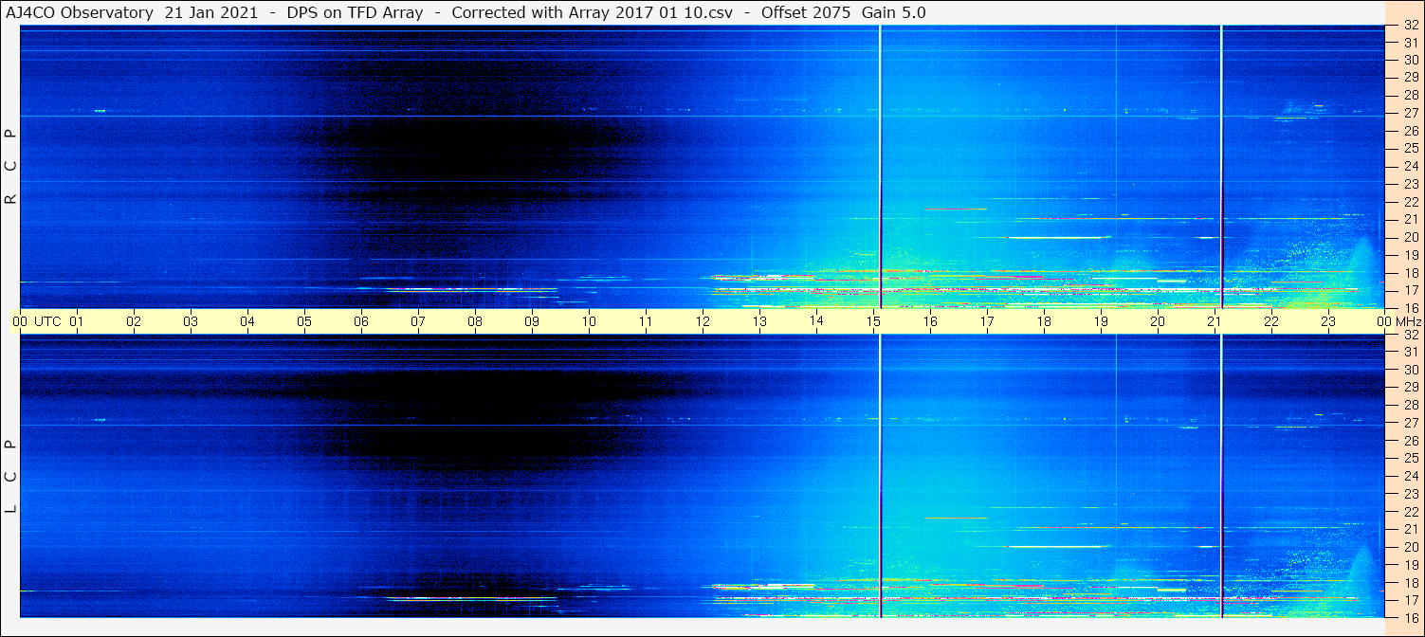This screenshot has width=1425, height=637.
Task: Click hour 05 on the UTC axis
Action: [x=304, y=322]
